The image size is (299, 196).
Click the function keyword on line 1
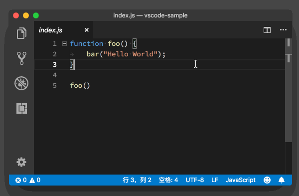pyautogui.click(x=87, y=44)
